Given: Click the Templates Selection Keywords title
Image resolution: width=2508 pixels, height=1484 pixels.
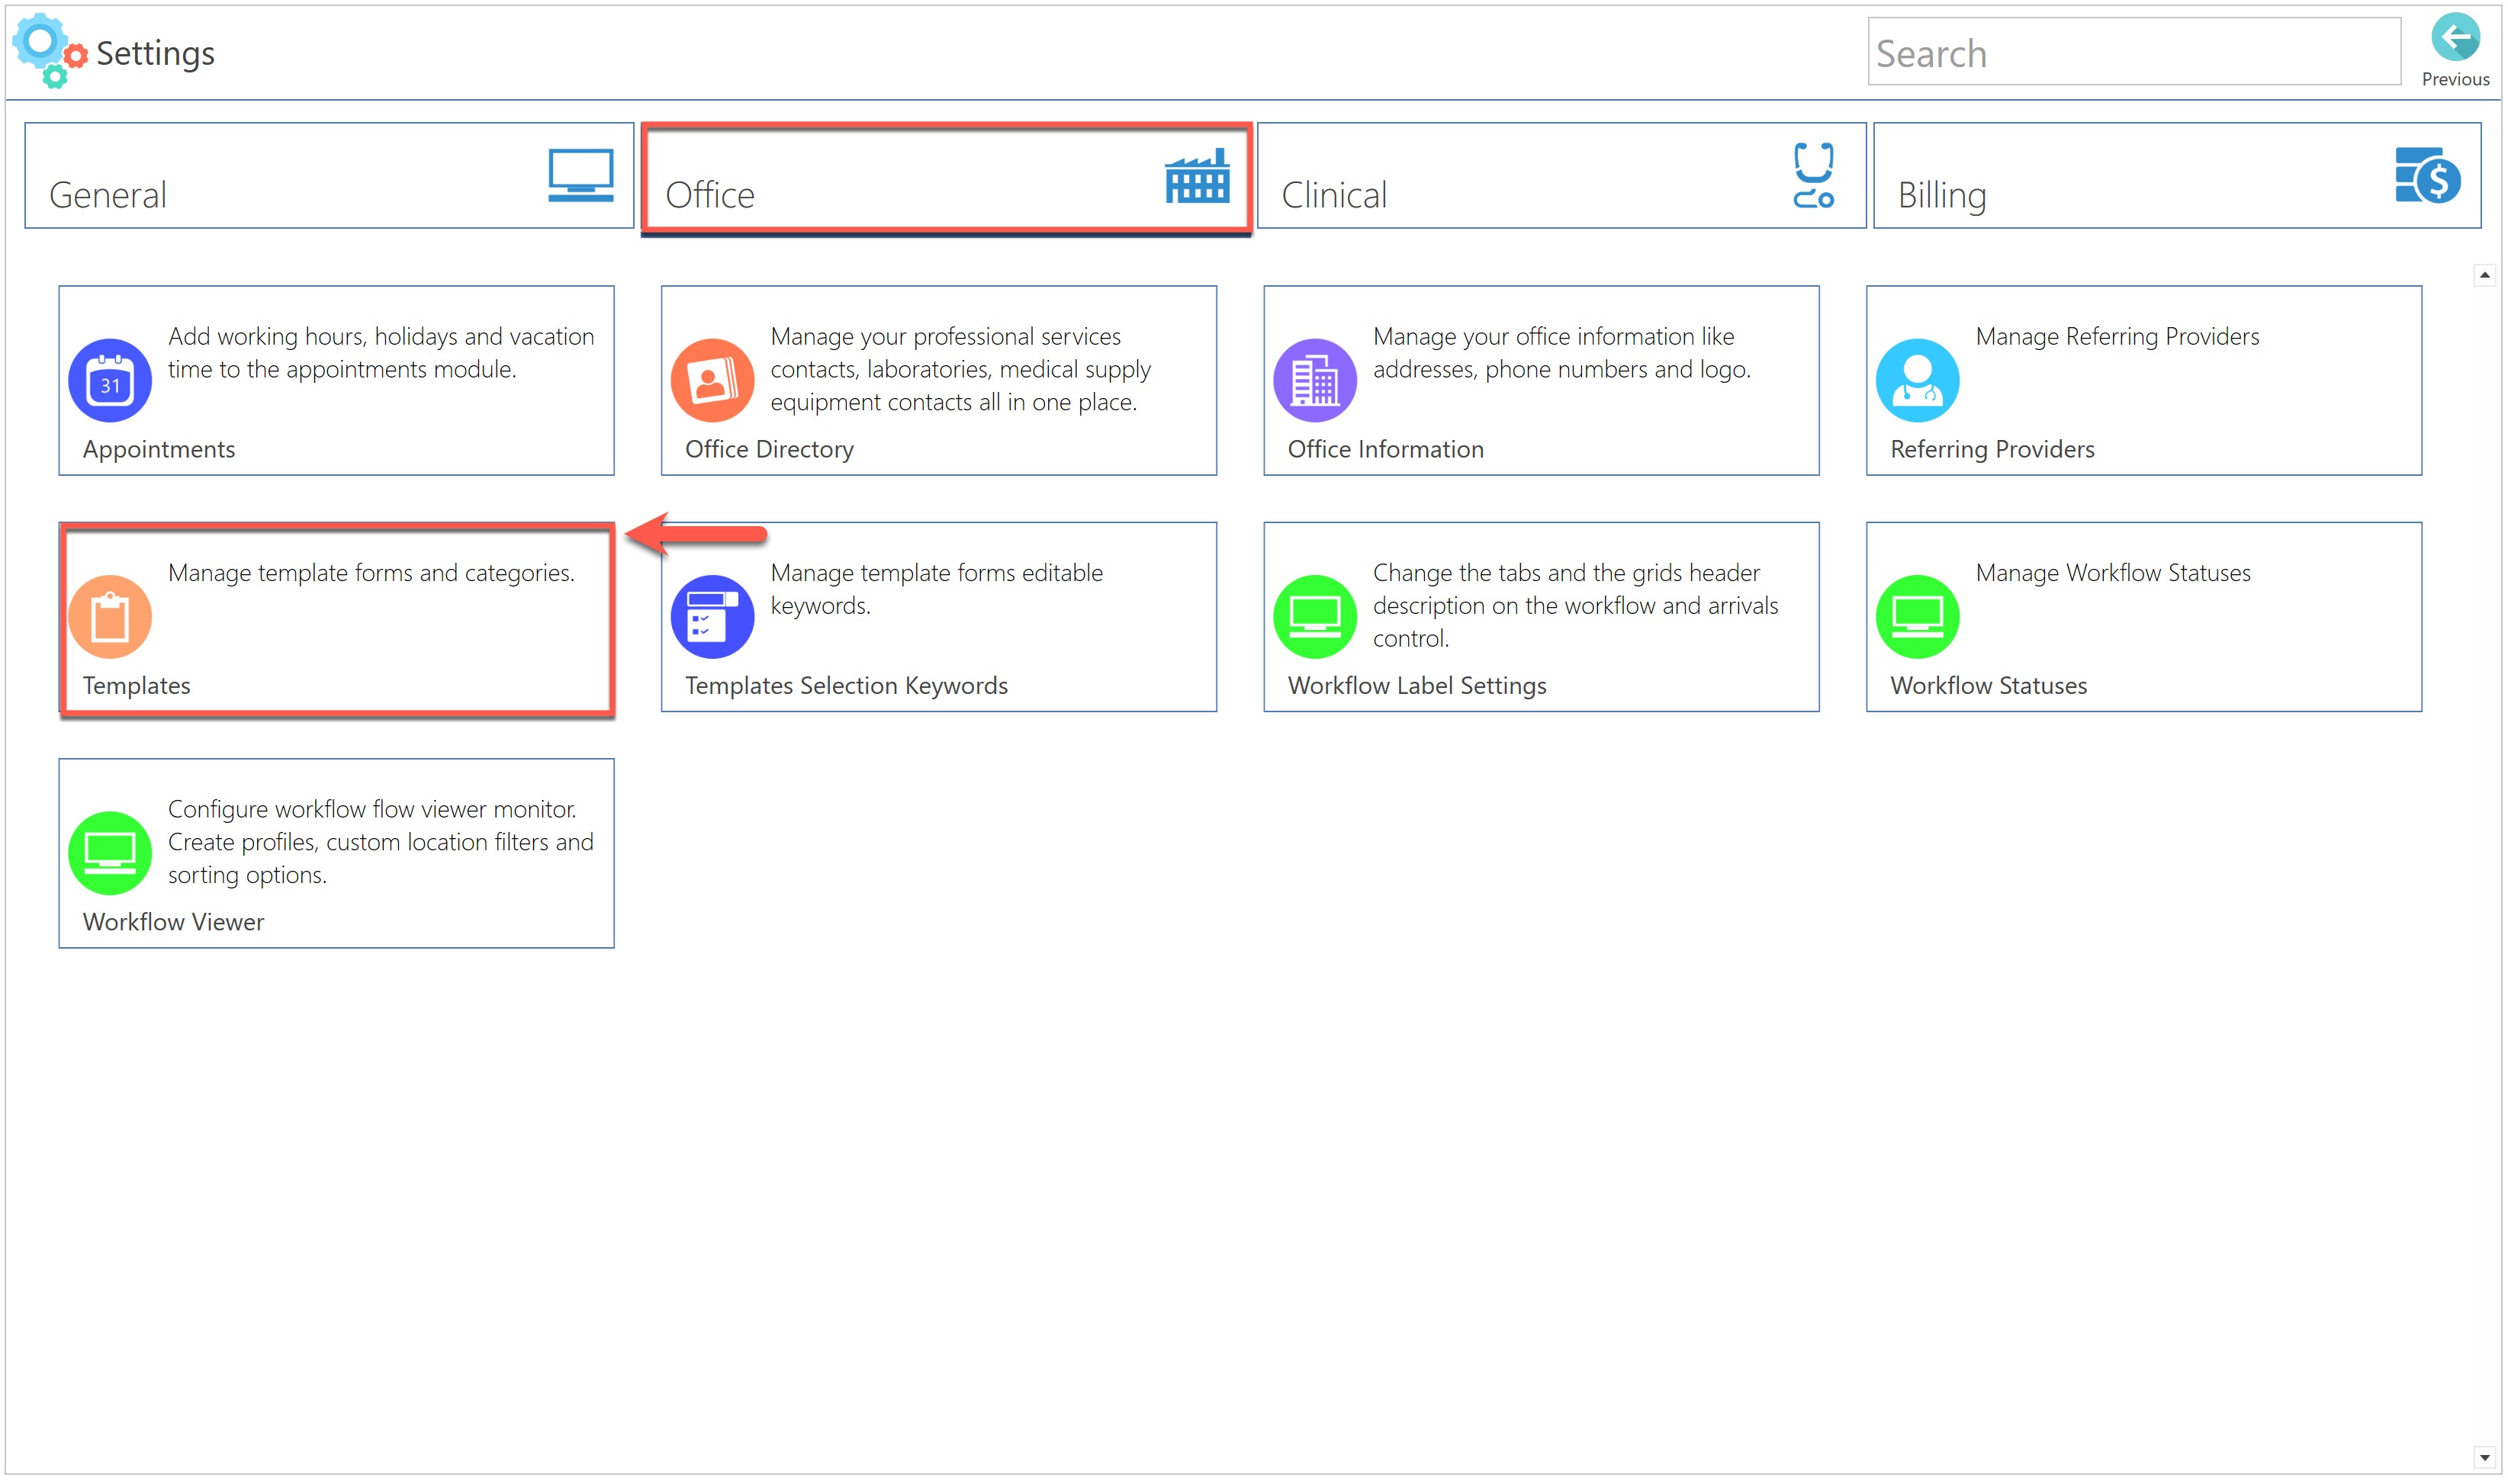Looking at the screenshot, I should click(x=846, y=686).
